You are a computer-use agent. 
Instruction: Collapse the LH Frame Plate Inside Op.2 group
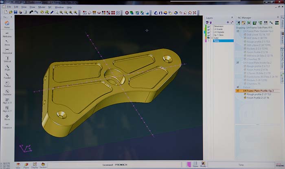[238, 63]
